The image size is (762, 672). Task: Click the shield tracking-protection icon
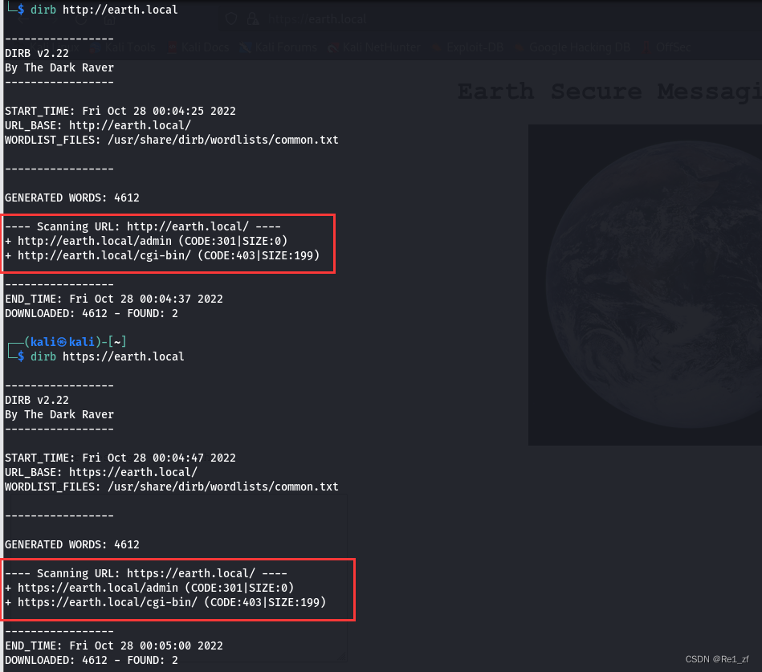point(231,19)
